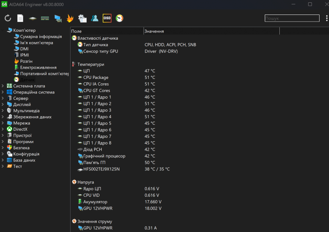This screenshot has width=329, height=232.
Task: Launch the flame stability test icon
Action: click(x=70, y=18)
